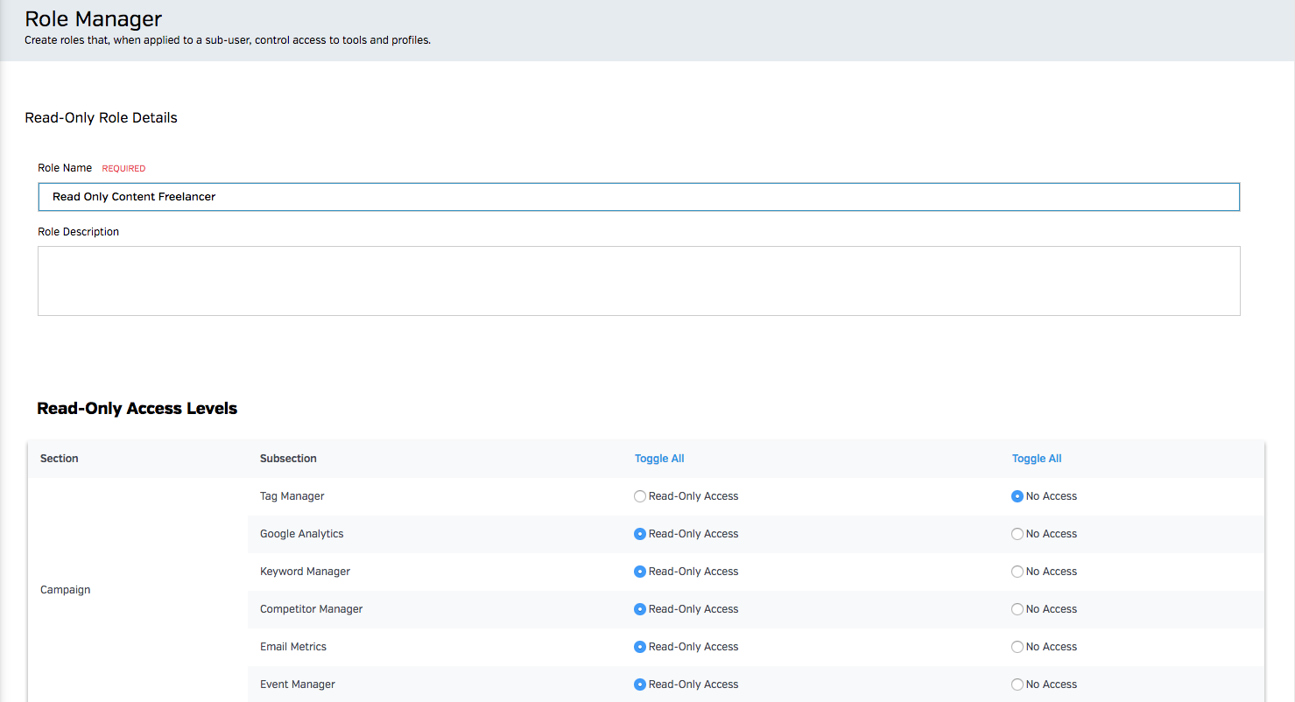This screenshot has width=1295, height=702.
Task: Select Read-Only Access for Email Metrics
Action: click(x=640, y=647)
